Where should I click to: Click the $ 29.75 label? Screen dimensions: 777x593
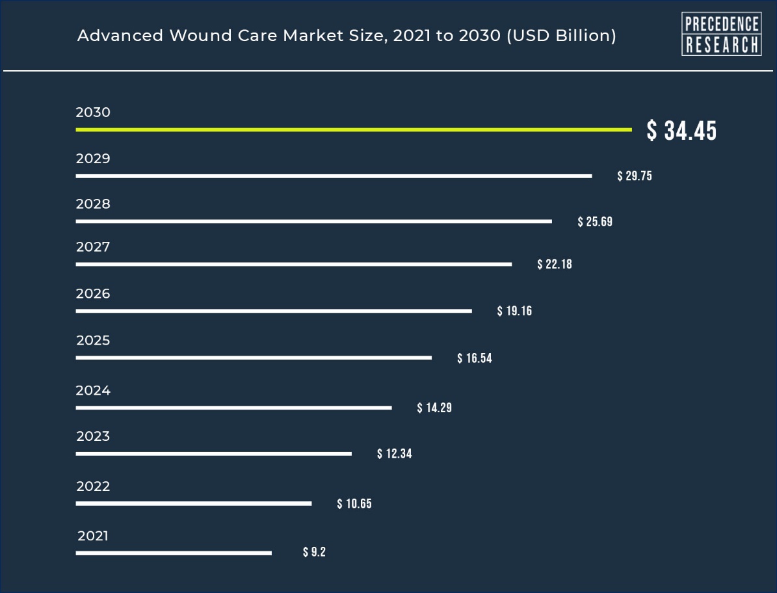(635, 176)
